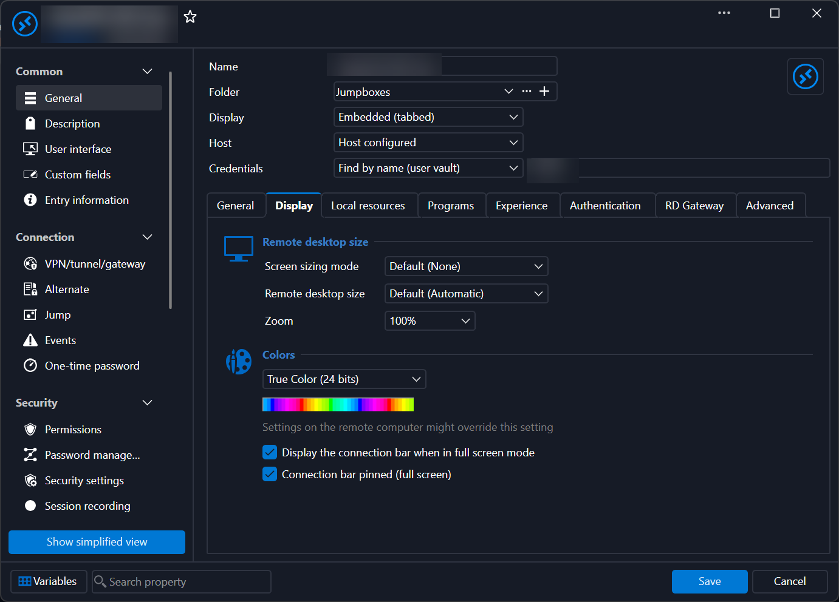
Task: Collapse the Connection section chevron
Action: (x=147, y=237)
